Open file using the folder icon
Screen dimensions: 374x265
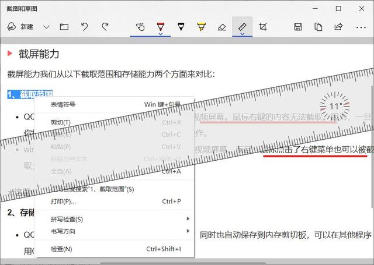pos(64,27)
